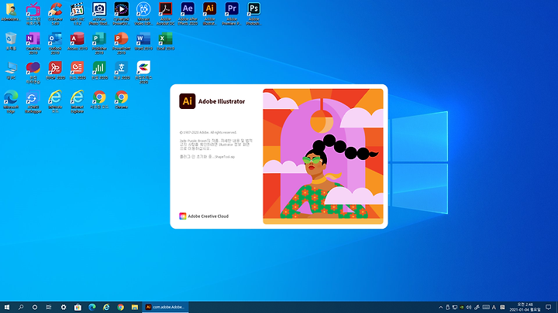Viewport: 558px width, 313px height.
Task: Open the Movavi Video Editor shortcut
Action: click(x=143, y=13)
